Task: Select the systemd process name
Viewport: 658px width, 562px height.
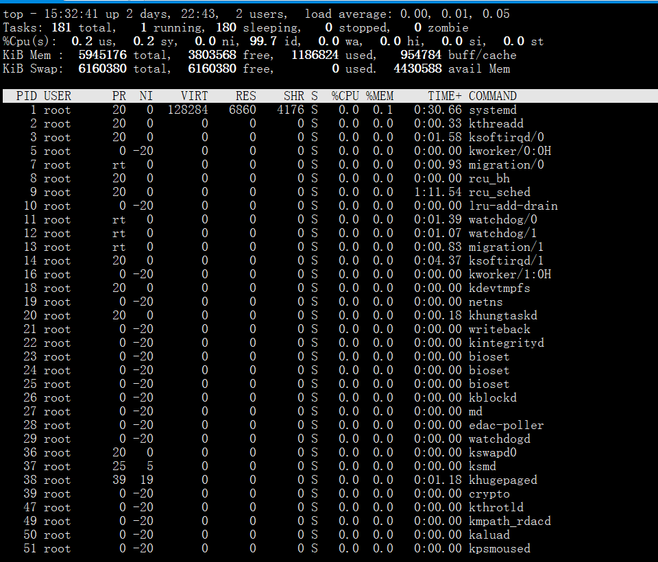Action: (493, 110)
